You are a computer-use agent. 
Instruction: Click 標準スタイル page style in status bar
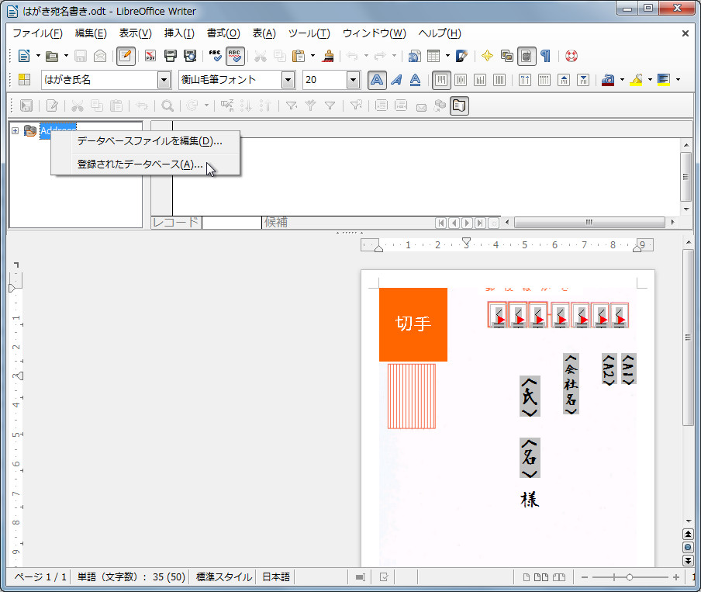pyautogui.click(x=224, y=577)
